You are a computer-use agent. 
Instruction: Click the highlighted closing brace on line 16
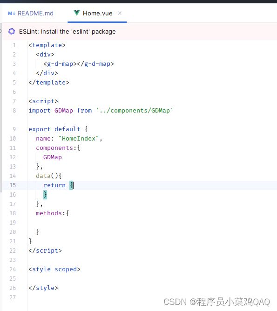coord(45,194)
